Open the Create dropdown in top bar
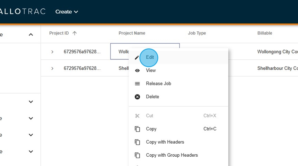 tap(67, 12)
